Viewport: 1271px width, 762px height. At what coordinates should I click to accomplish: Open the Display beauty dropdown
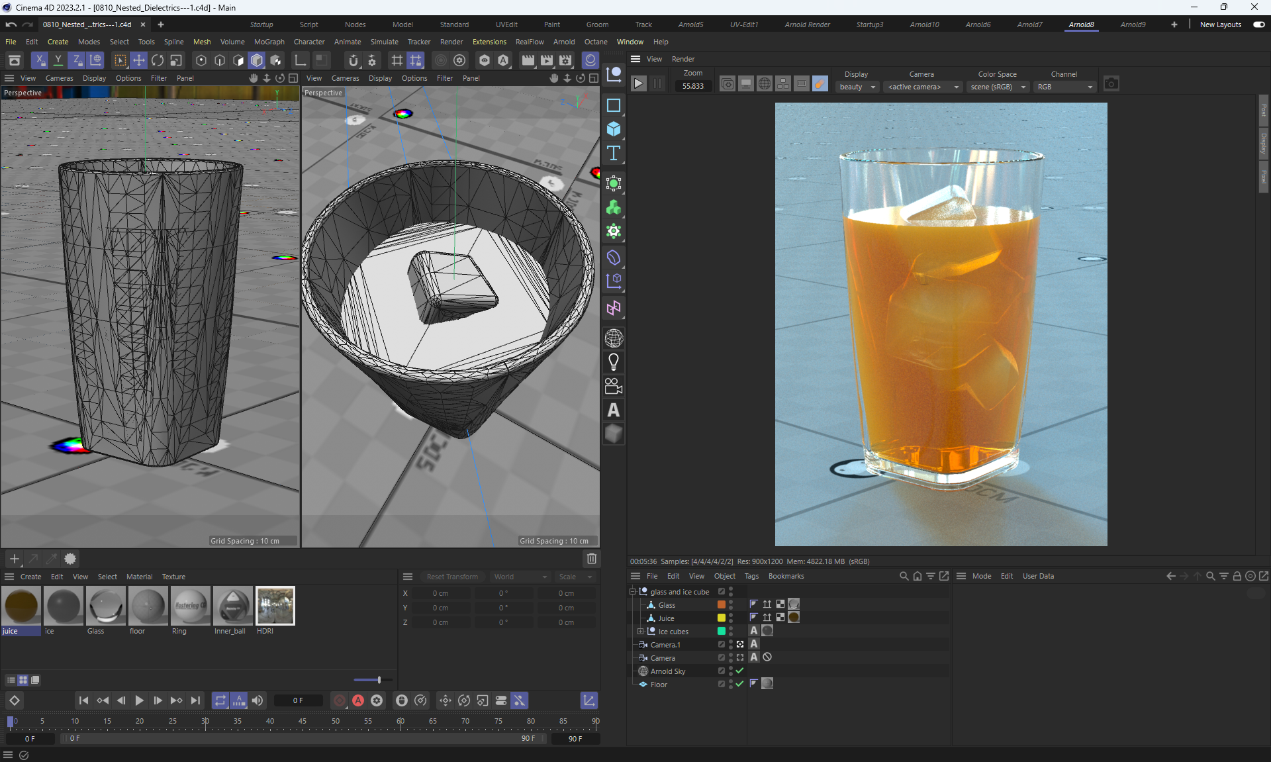(857, 87)
